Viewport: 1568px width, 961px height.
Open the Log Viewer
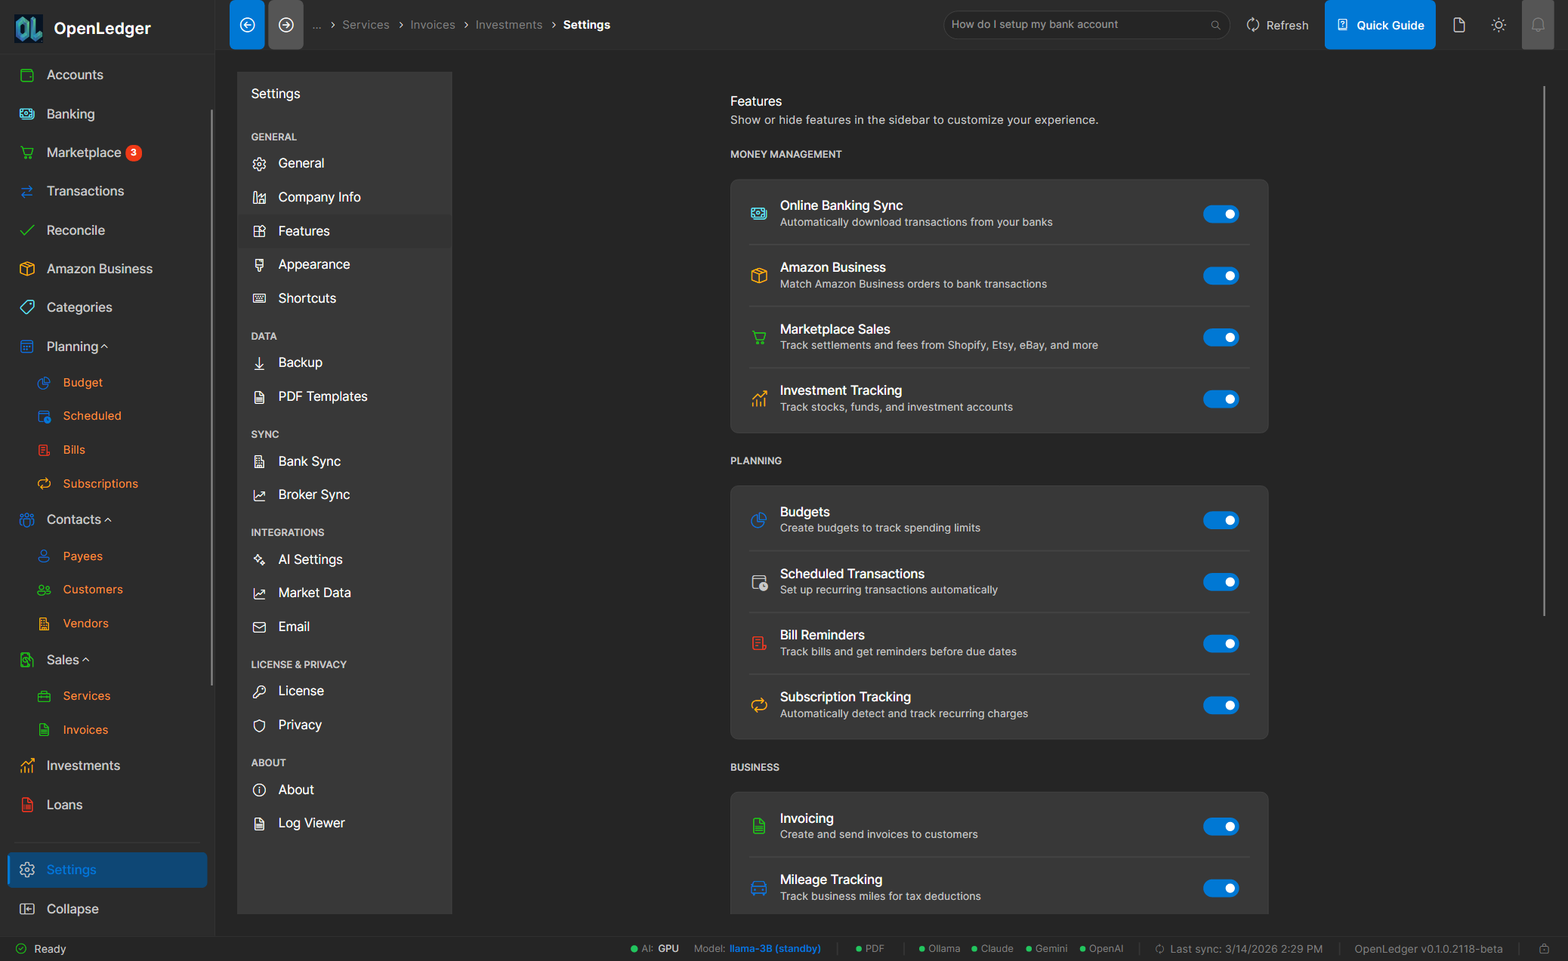310,822
